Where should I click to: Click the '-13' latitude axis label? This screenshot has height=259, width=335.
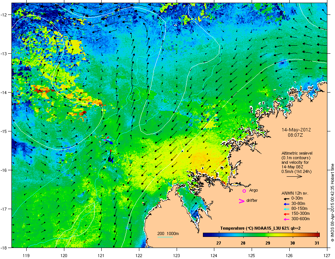4,53
